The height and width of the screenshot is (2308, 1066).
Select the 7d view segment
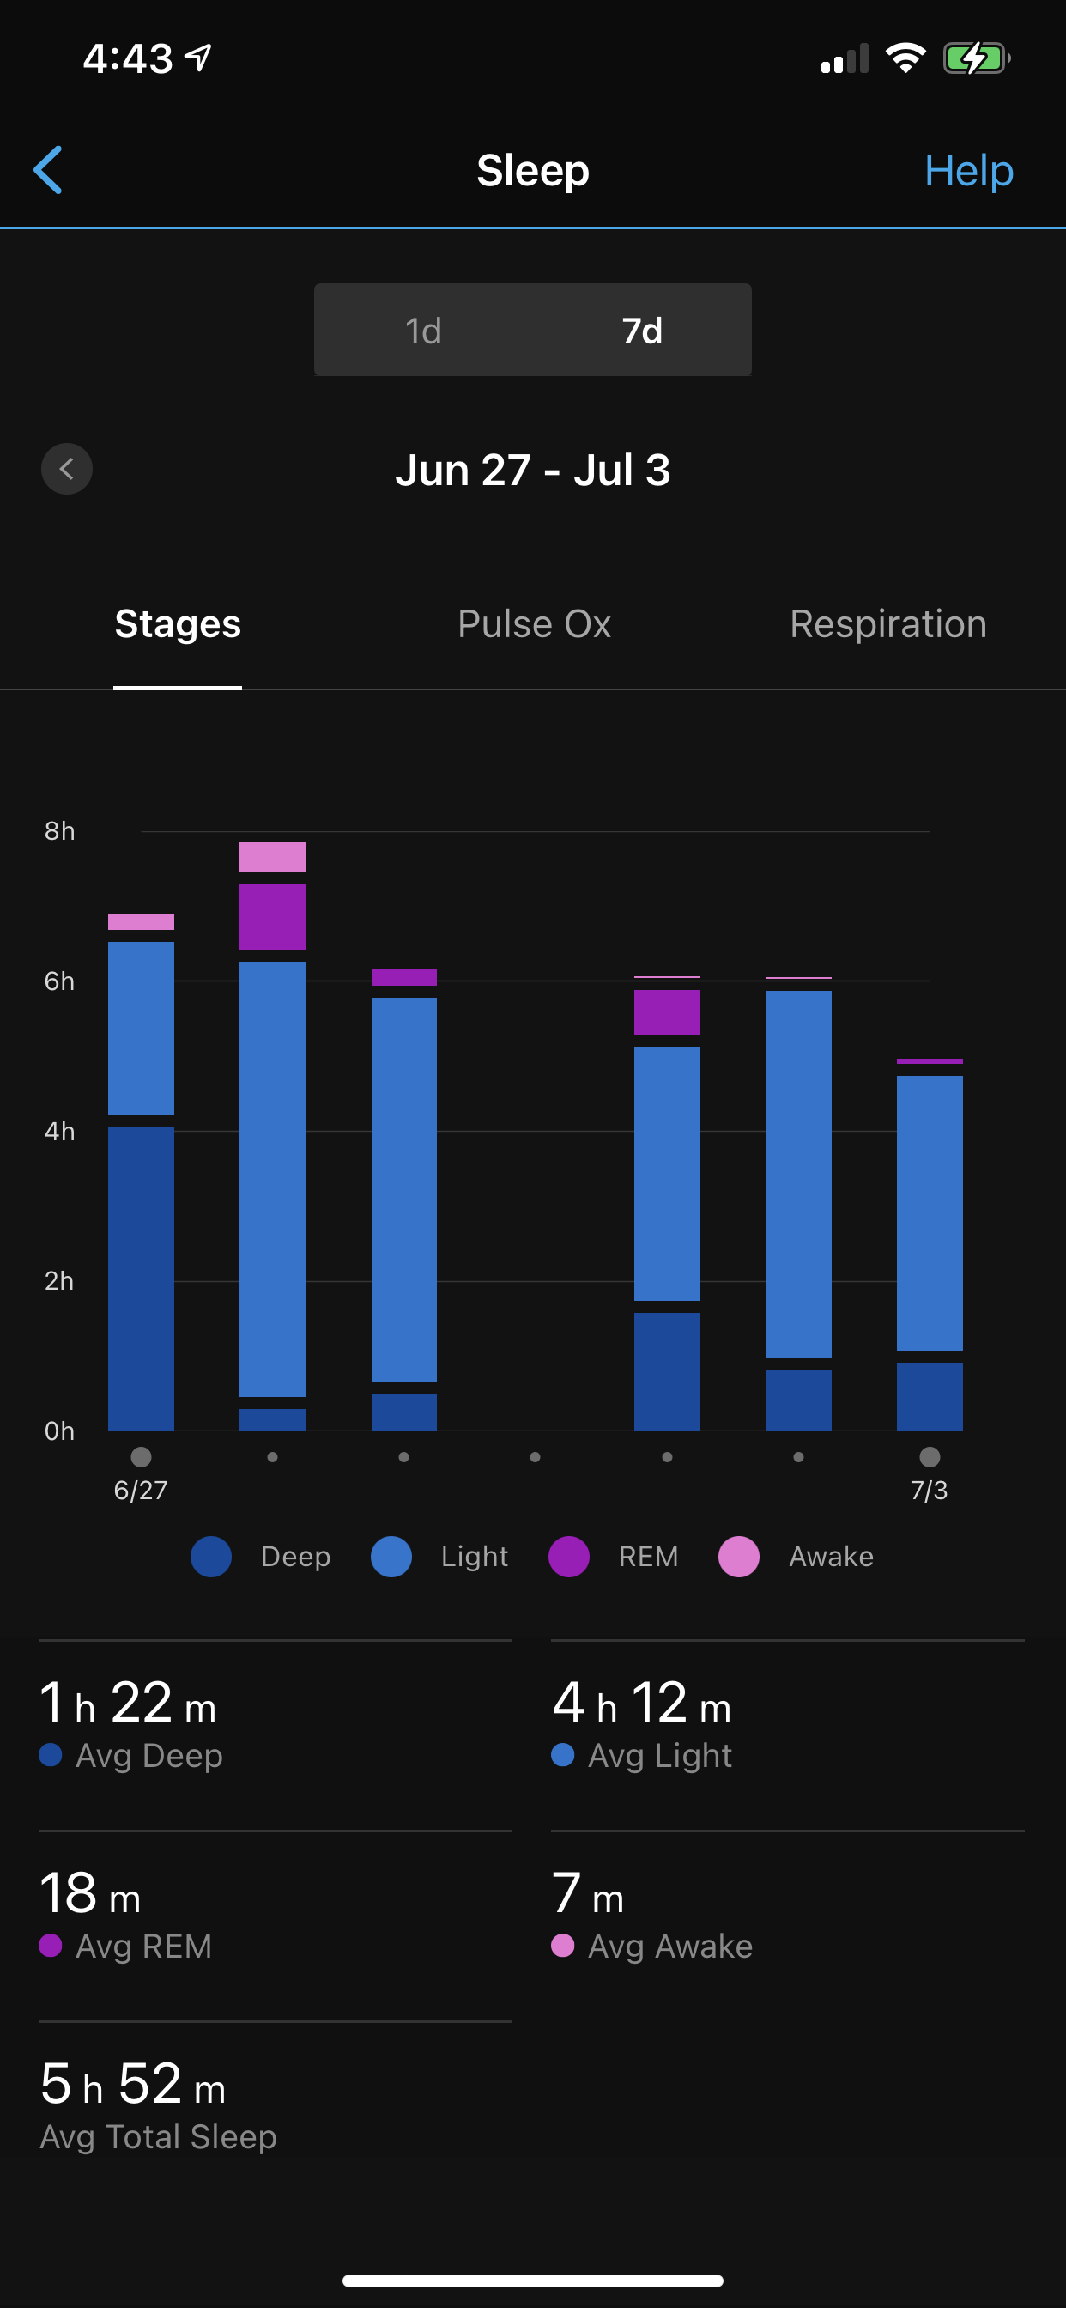(x=642, y=331)
